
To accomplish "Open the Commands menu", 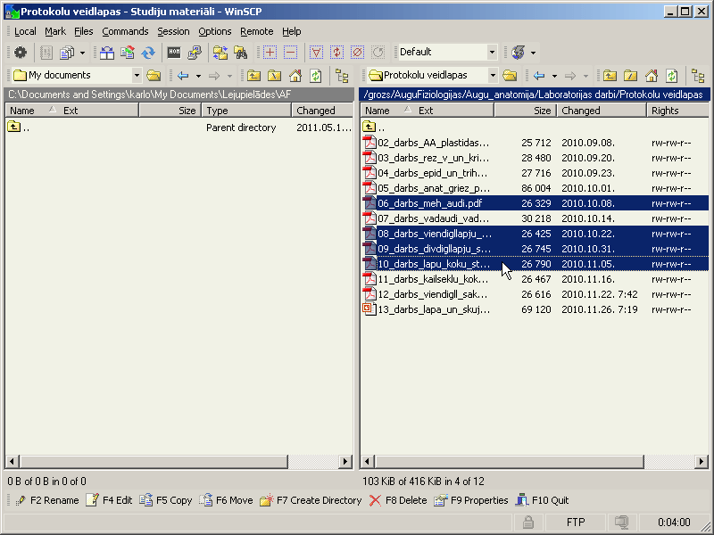I will click(x=125, y=31).
